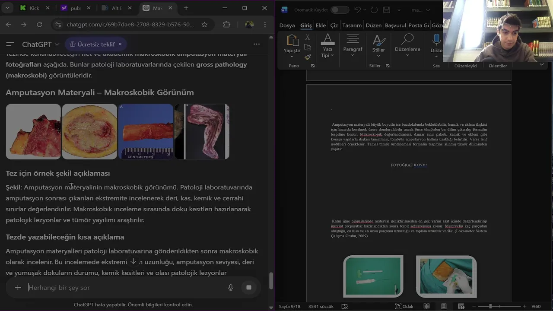Collapse the Word ribbon chevron

click(542, 65)
